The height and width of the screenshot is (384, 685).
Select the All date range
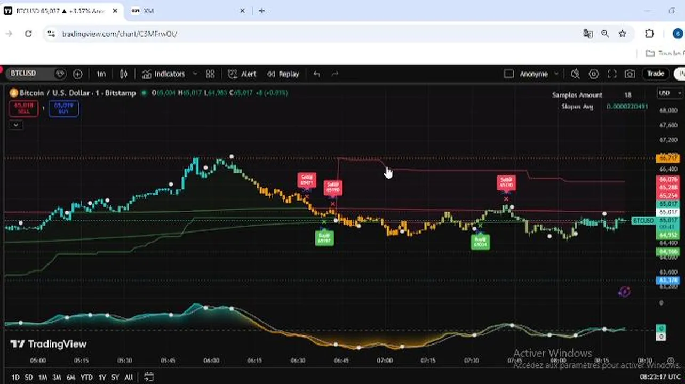click(129, 377)
